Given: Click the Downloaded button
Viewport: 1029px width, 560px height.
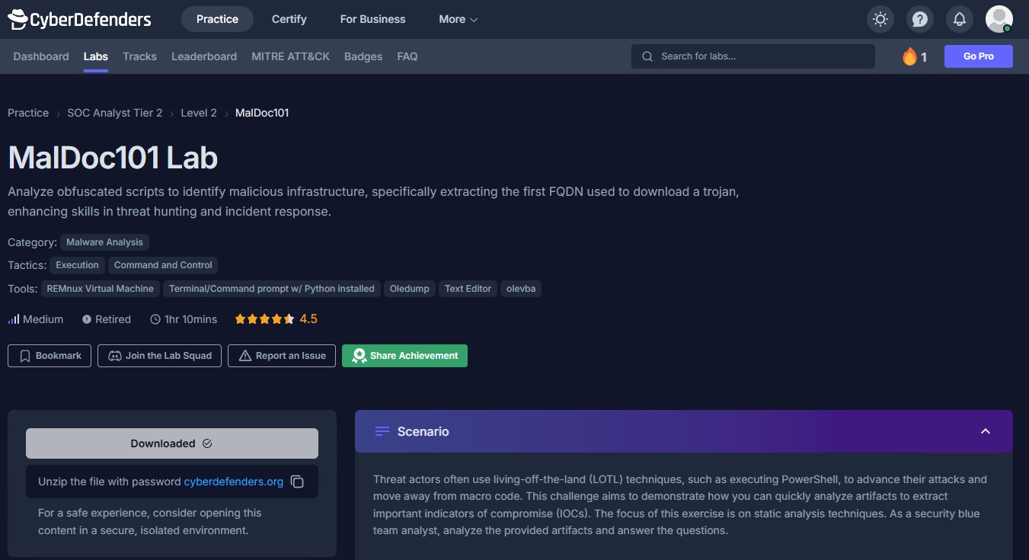Looking at the screenshot, I should point(172,443).
